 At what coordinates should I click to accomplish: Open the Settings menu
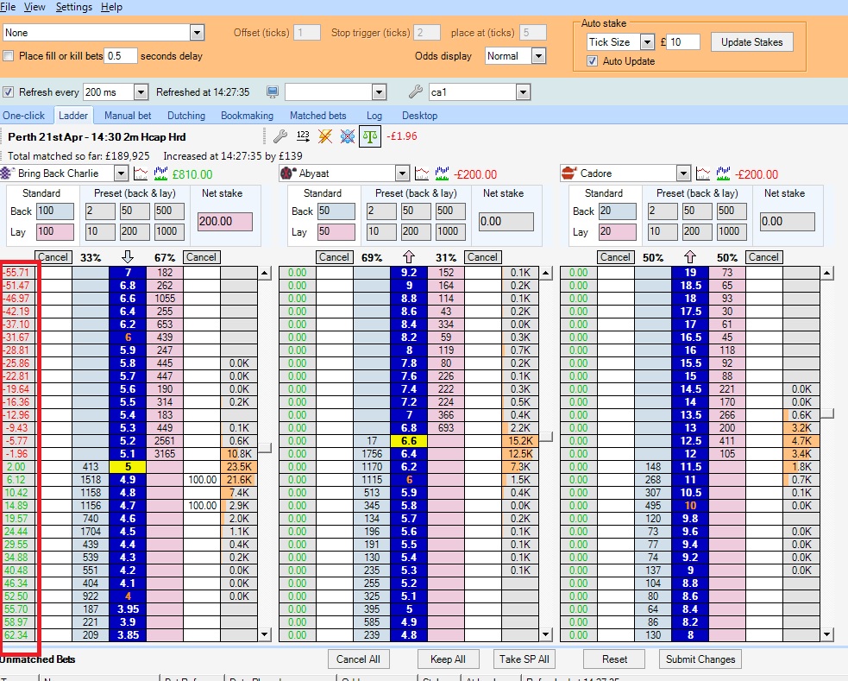point(73,7)
